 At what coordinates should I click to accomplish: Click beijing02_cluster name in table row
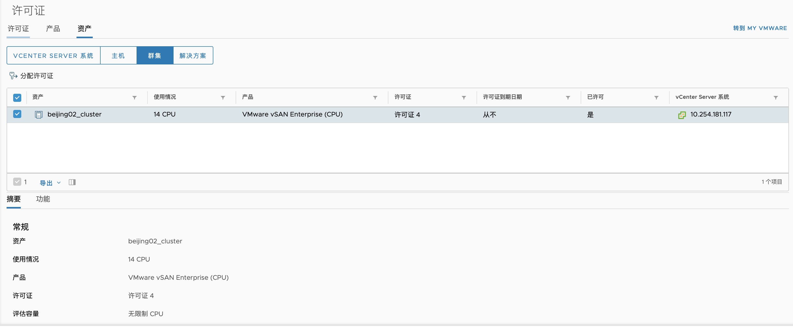tap(74, 114)
